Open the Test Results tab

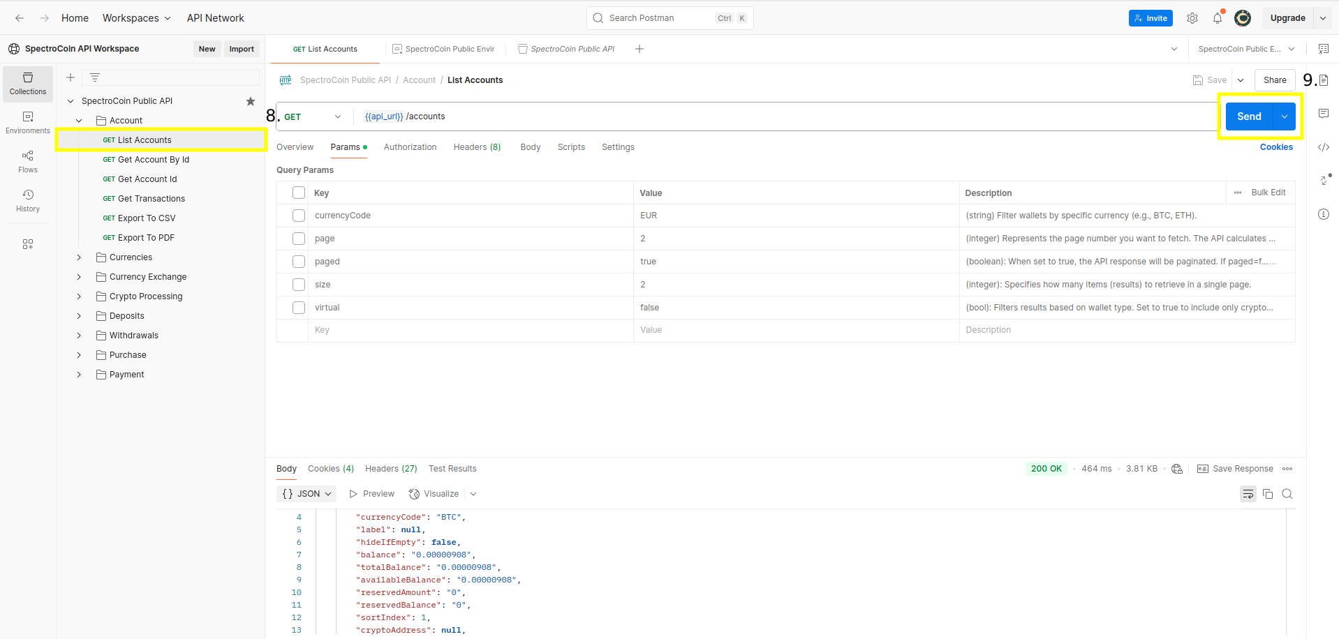click(452, 469)
